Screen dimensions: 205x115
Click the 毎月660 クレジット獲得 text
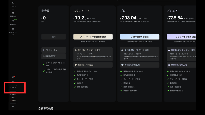pos(89,50)
